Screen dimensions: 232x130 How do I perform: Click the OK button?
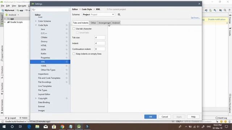click(150, 117)
